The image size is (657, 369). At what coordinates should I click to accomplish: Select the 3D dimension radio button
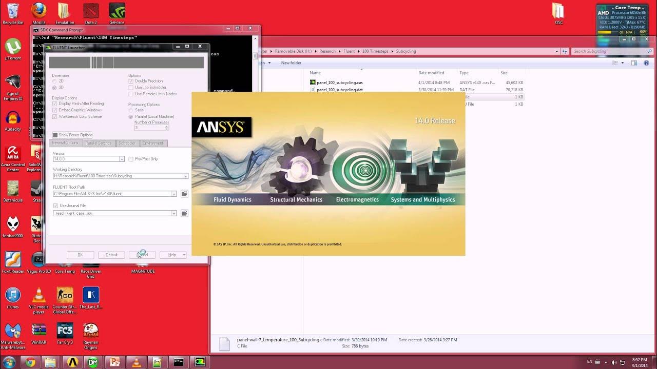(x=54, y=88)
